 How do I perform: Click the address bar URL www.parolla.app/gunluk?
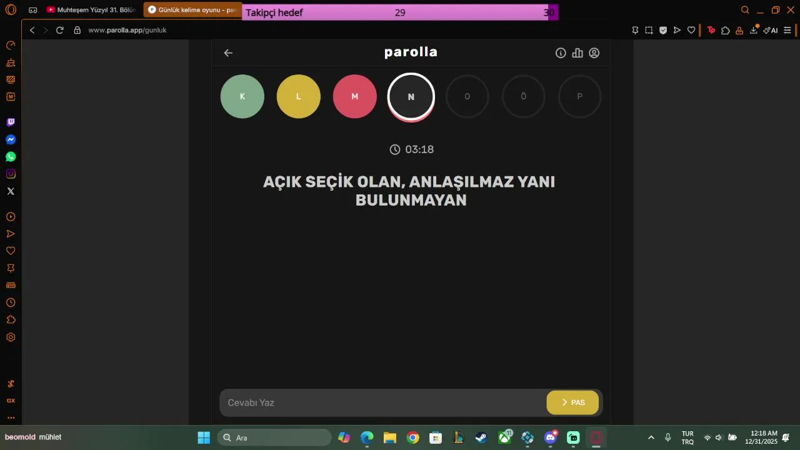pyautogui.click(x=127, y=30)
